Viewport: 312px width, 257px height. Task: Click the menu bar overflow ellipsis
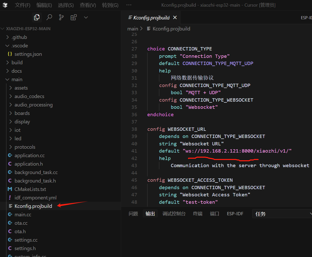click(x=129, y=5)
